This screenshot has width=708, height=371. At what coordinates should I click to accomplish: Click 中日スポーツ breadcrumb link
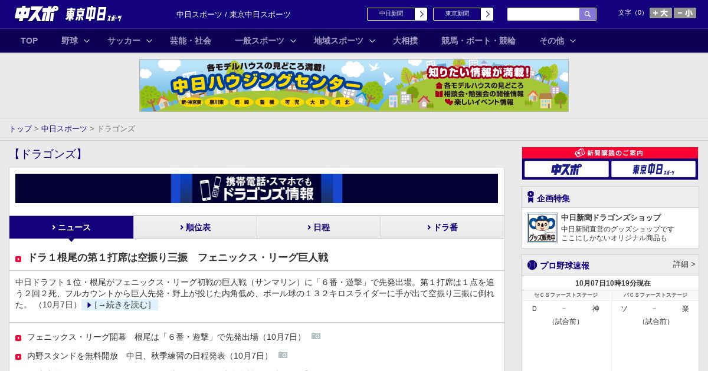click(64, 129)
